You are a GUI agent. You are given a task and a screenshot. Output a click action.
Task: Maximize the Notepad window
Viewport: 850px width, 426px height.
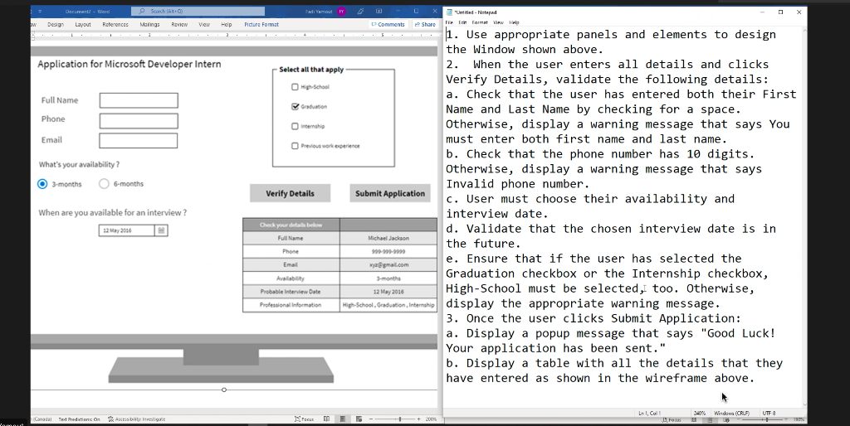point(780,12)
